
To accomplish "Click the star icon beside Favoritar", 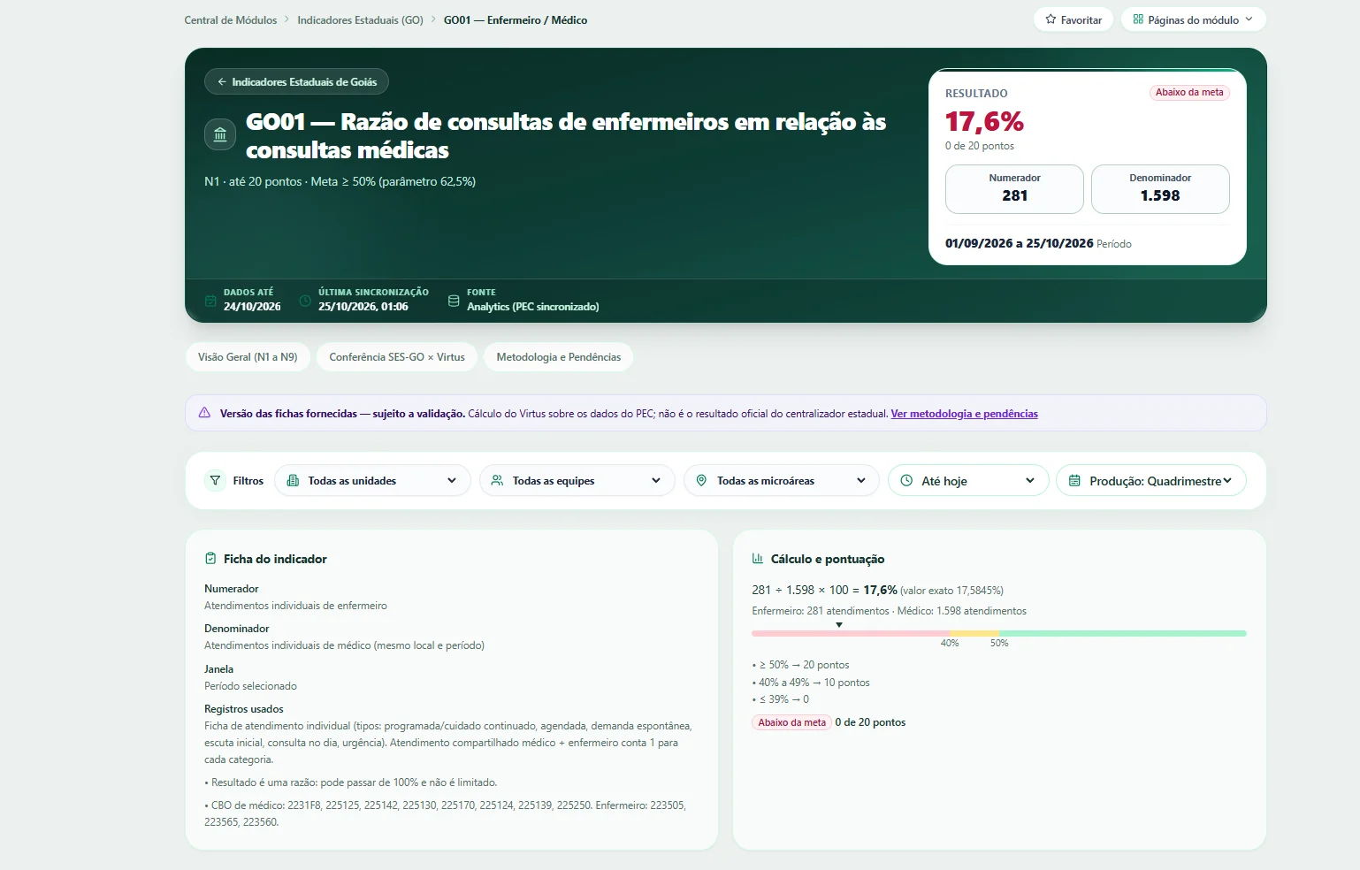I will [x=1051, y=19].
